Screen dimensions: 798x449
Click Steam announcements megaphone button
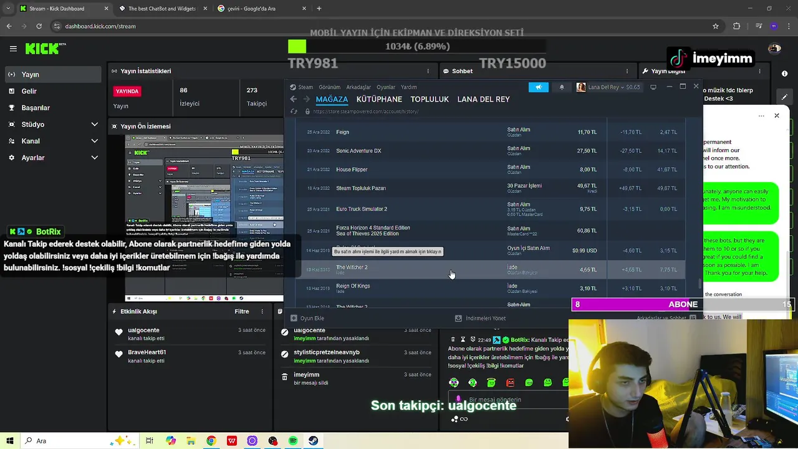[539, 87]
